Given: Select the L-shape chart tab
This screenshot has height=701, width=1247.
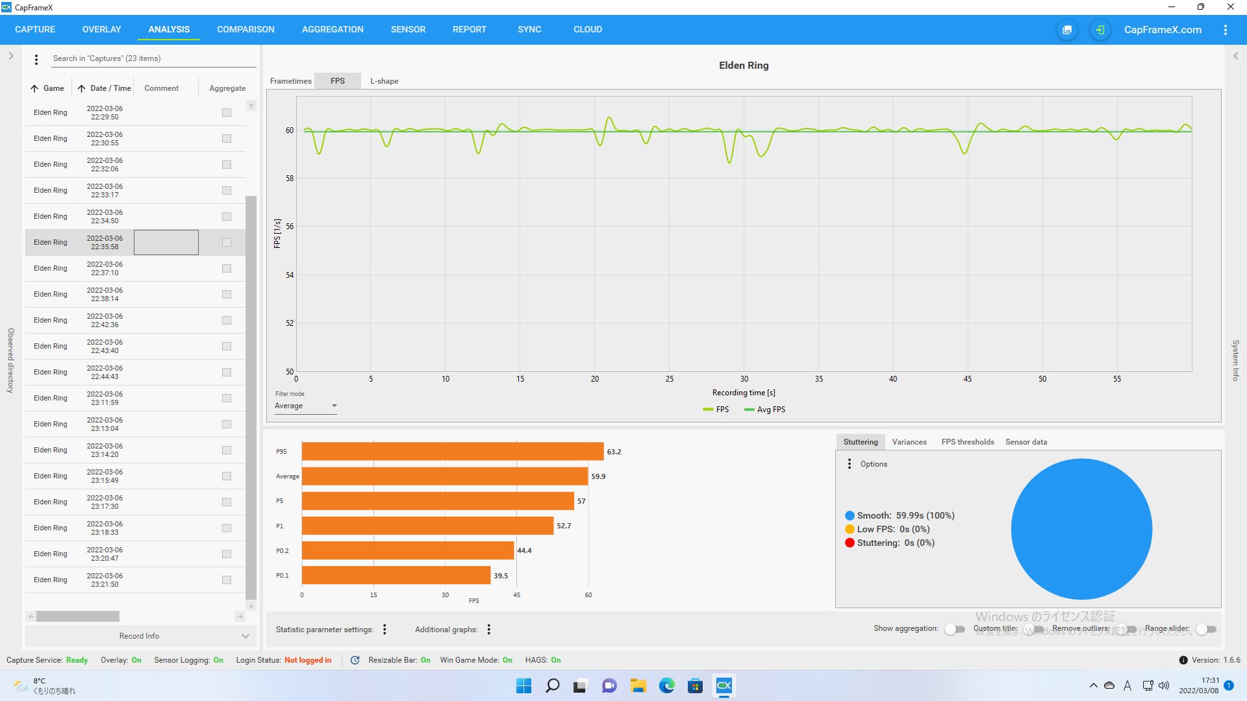Looking at the screenshot, I should (x=384, y=81).
